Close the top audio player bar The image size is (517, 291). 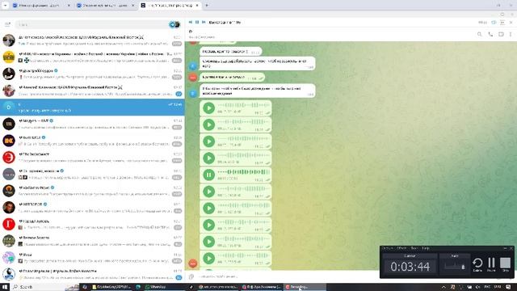click(511, 23)
